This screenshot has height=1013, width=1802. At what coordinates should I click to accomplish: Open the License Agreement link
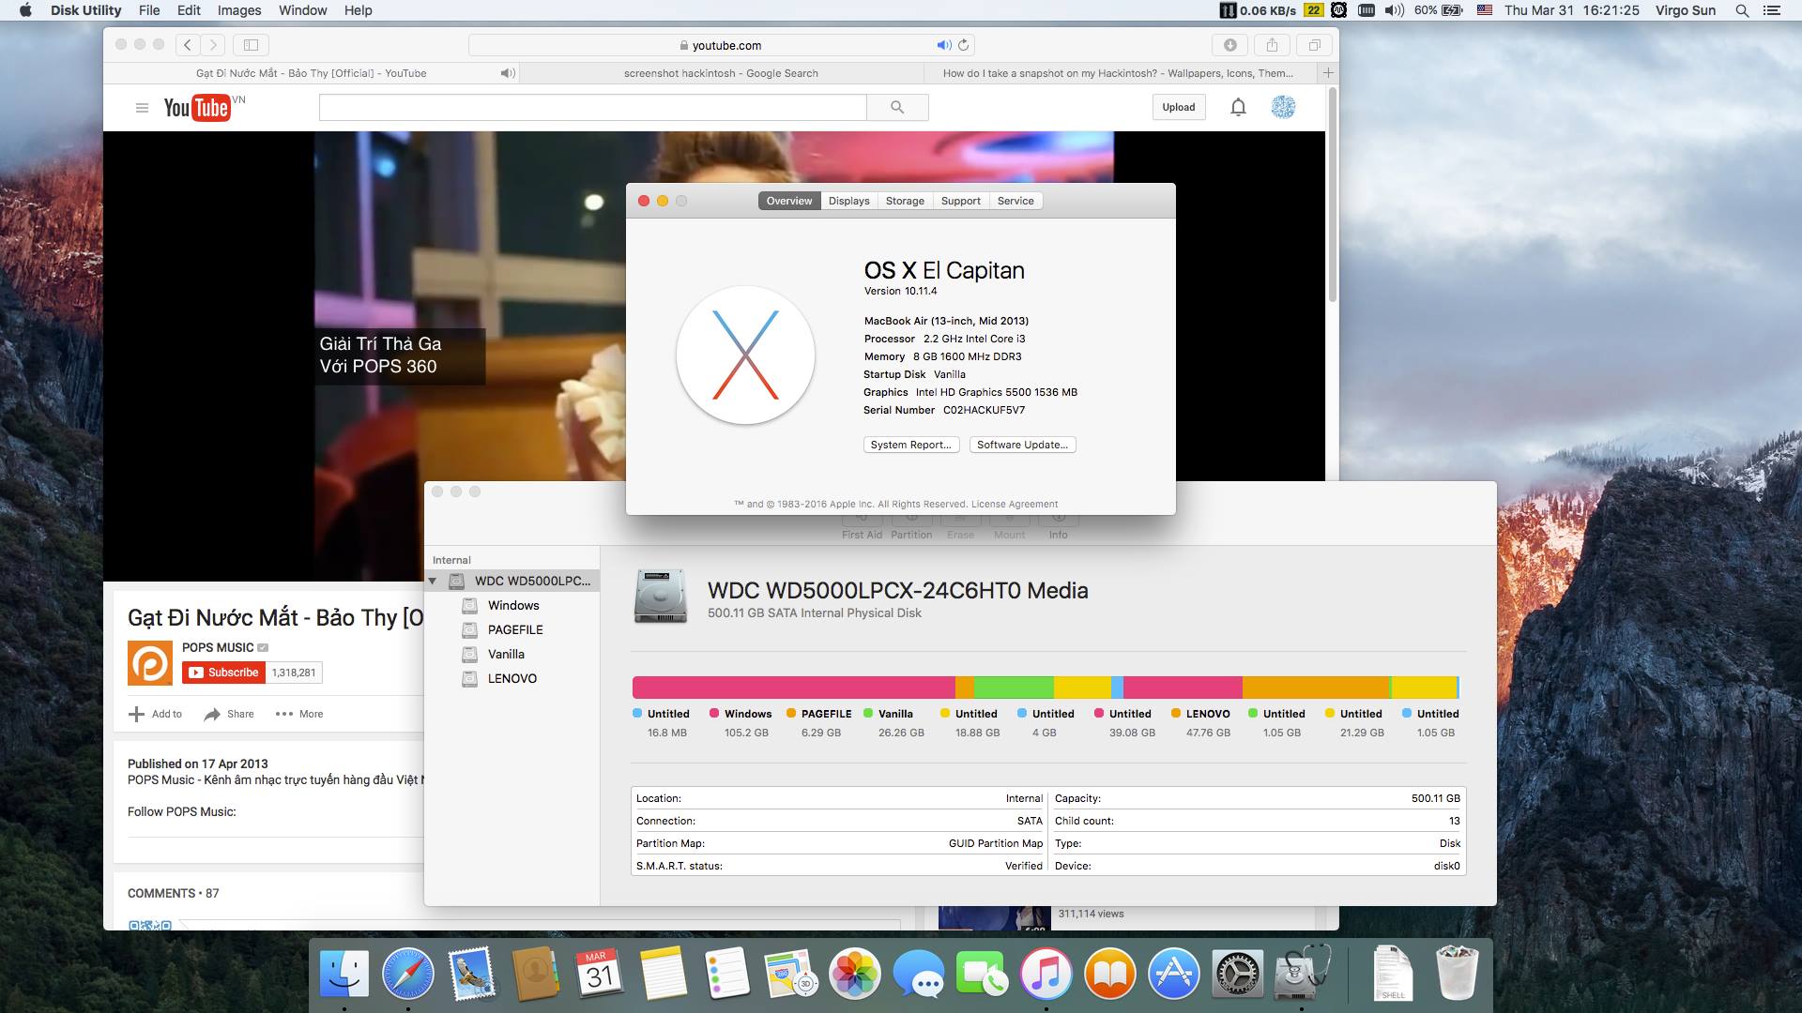tap(1015, 504)
